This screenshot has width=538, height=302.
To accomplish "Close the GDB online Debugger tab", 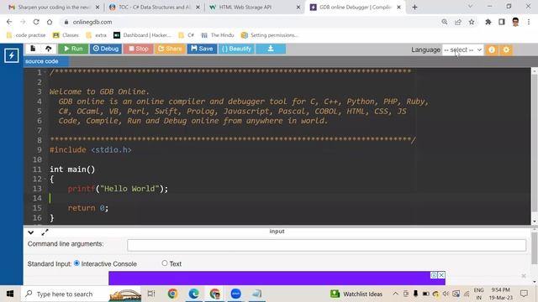I will tap(398, 8).
